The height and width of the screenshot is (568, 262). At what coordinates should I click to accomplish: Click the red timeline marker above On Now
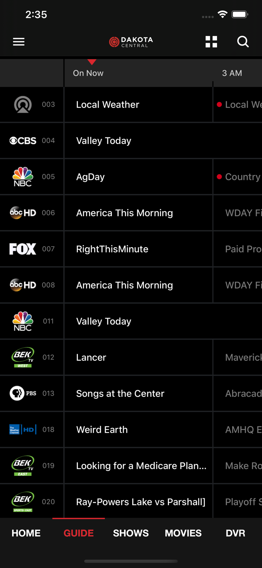click(x=92, y=62)
